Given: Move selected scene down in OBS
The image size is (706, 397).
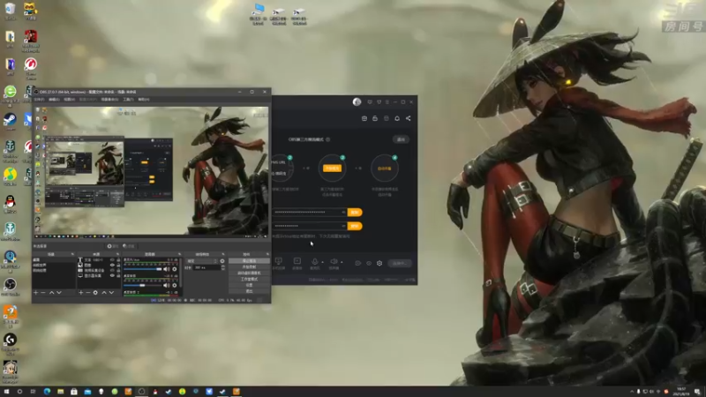Looking at the screenshot, I should (x=59, y=293).
